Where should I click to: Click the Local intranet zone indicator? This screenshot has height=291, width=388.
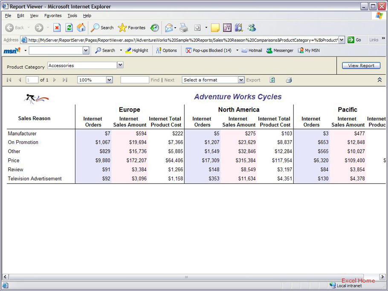click(x=346, y=285)
